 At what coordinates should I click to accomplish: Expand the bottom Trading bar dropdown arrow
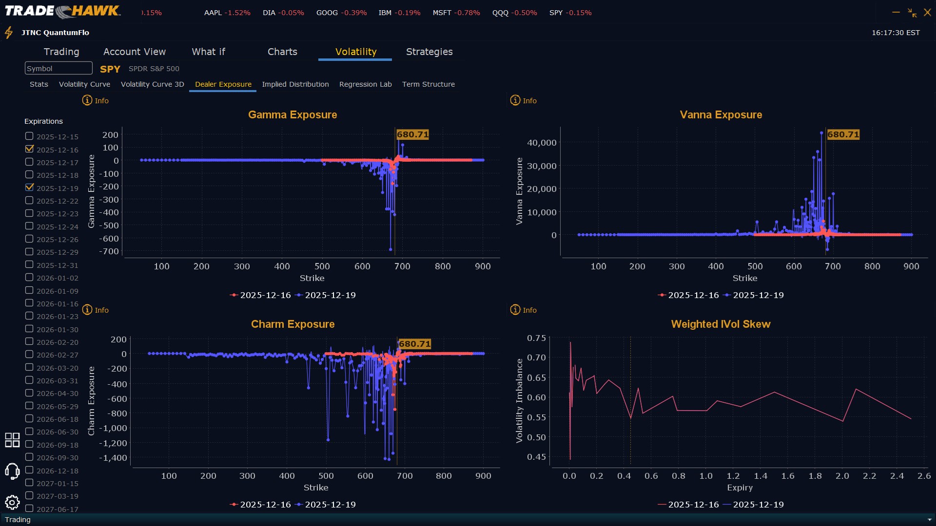930,520
